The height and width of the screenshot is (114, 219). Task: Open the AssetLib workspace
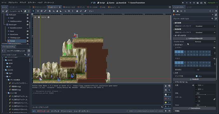(121, 3)
